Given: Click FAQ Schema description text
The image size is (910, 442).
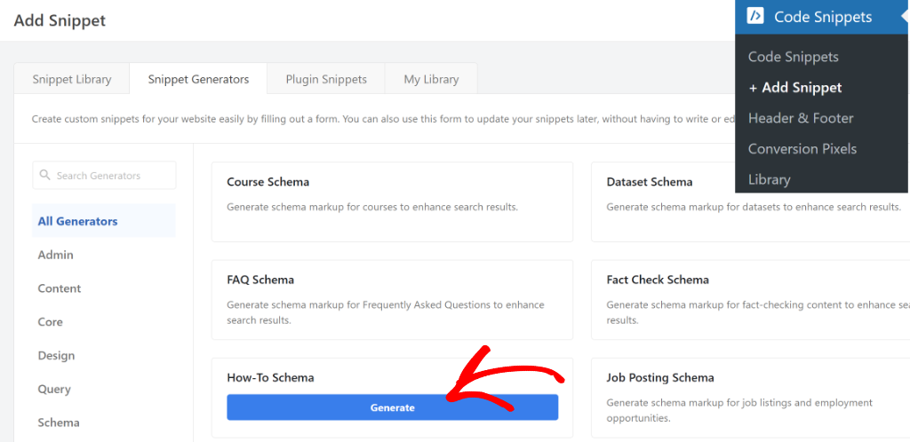Looking at the screenshot, I should pyautogui.click(x=386, y=312).
